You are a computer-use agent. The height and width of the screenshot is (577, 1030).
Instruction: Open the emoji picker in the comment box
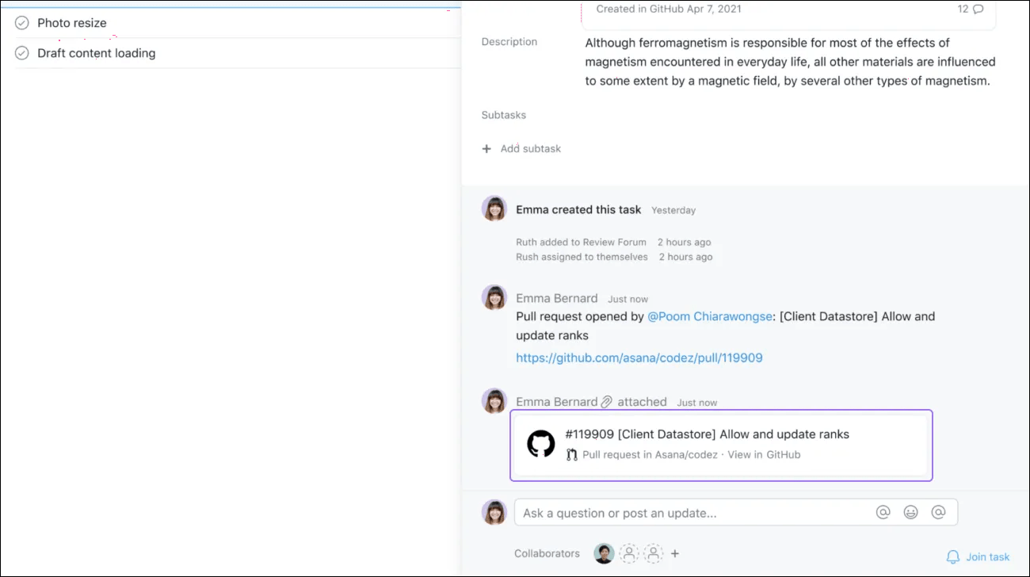910,512
